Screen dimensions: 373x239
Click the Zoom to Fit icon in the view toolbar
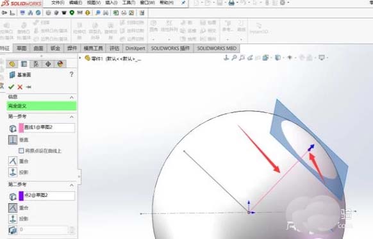coord(226,58)
